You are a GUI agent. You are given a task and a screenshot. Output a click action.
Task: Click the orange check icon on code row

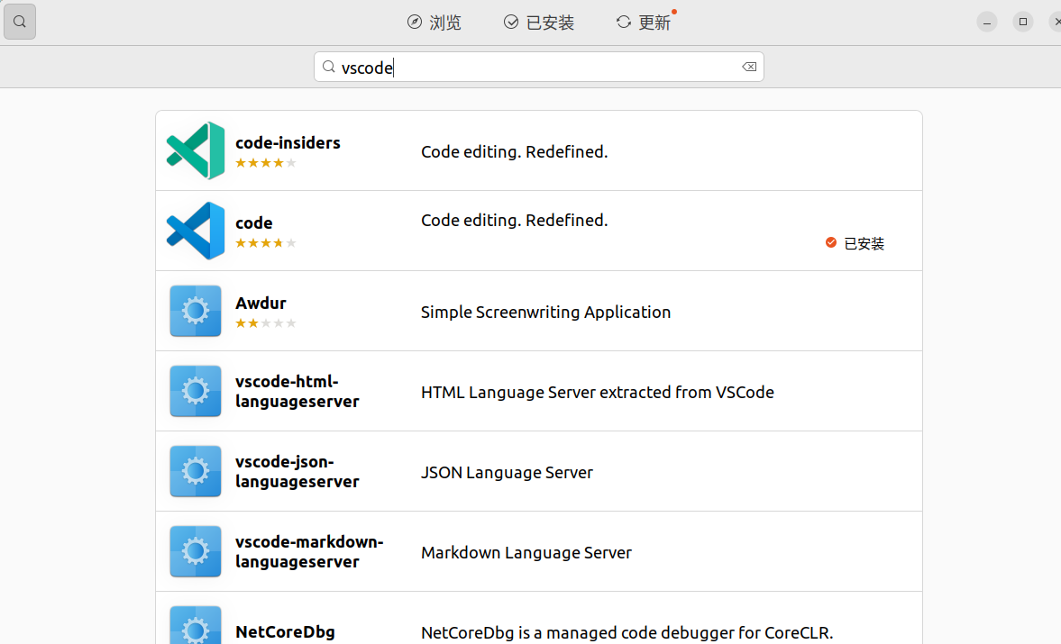pos(831,242)
